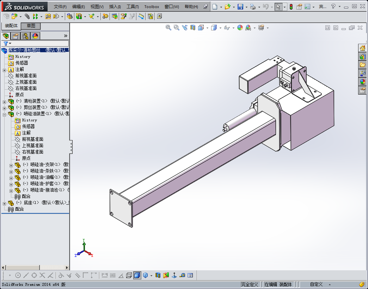Image resolution: width=368 pixels, height=289 pixels.
Task: Click the SolidWorks Resources home icon
Action: [x=363, y=48]
